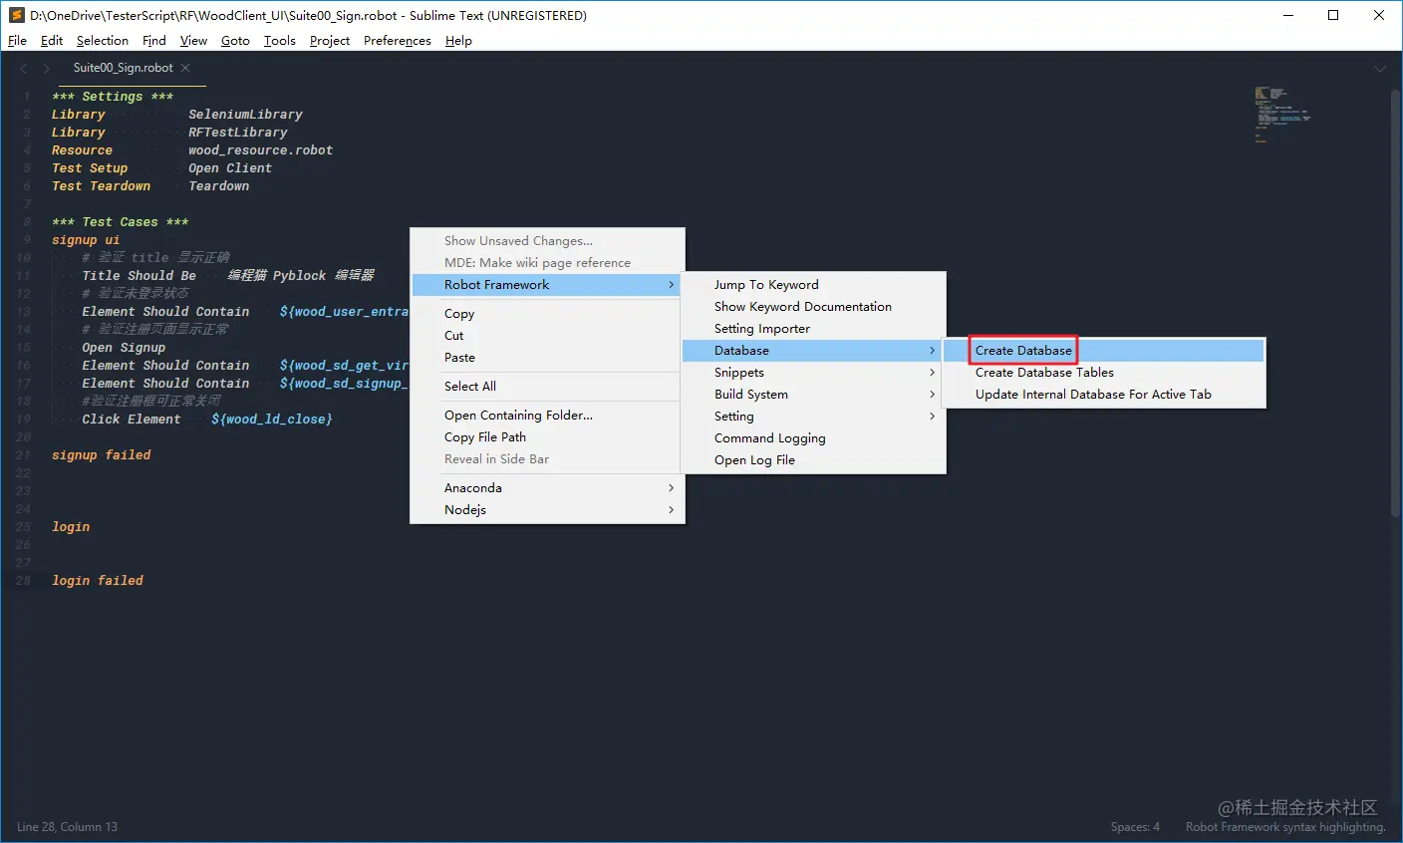Image resolution: width=1403 pixels, height=843 pixels.
Task: Click 'RFTestLibrary' in the editor
Action: click(238, 133)
